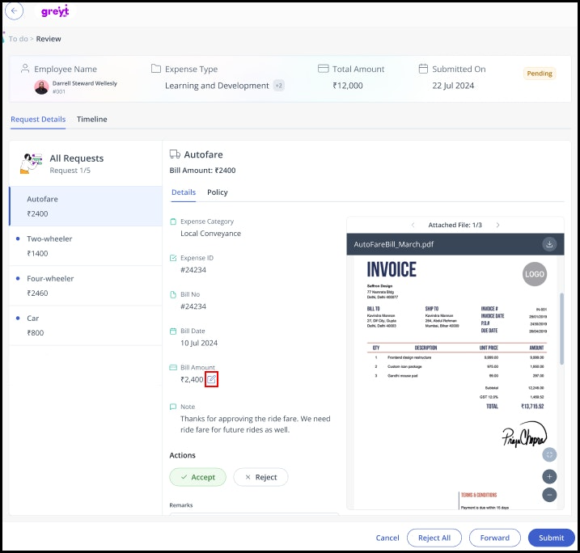The image size is (580, 553).
Task: Go to next attached file
Action: (497, 225)
